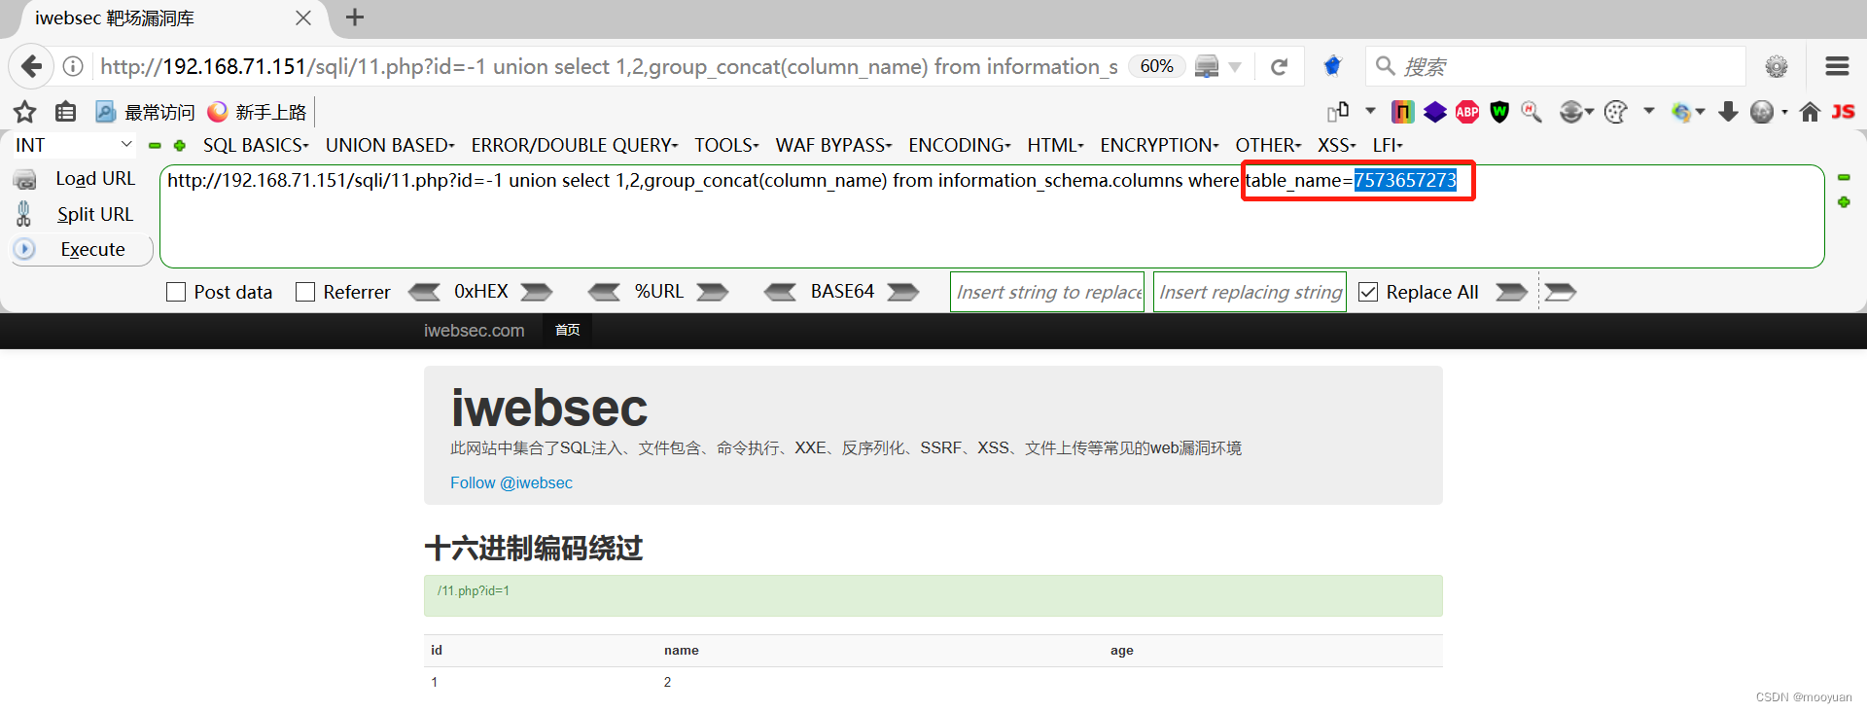Enlarge URL box with right-side green plus

1844,202
